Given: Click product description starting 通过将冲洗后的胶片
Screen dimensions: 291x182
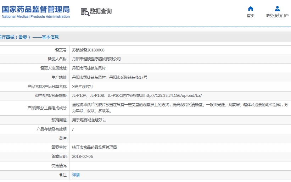Looking at the screenshot, I should (x=180, y=108).
